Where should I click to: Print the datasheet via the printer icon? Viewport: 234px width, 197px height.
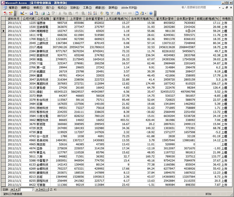(x=43, y=13)
